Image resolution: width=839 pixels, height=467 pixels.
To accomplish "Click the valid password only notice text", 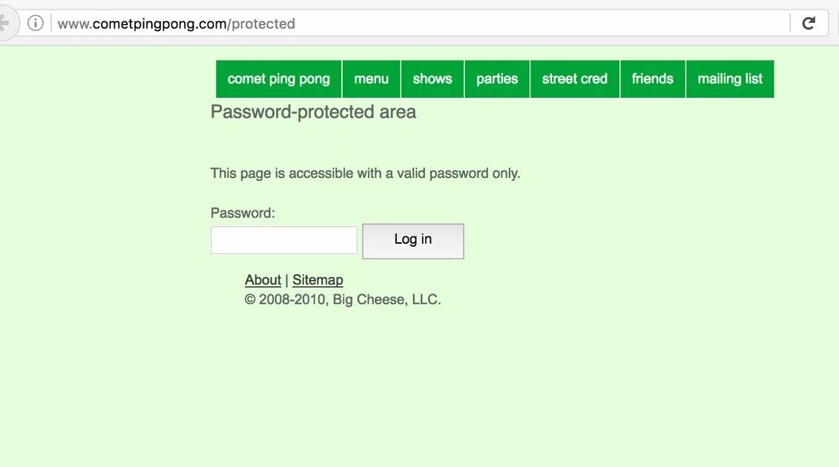I will (x=365, y=173).
